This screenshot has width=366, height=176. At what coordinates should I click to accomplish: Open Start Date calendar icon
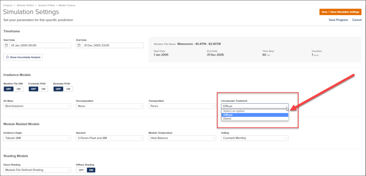[6, 45]
